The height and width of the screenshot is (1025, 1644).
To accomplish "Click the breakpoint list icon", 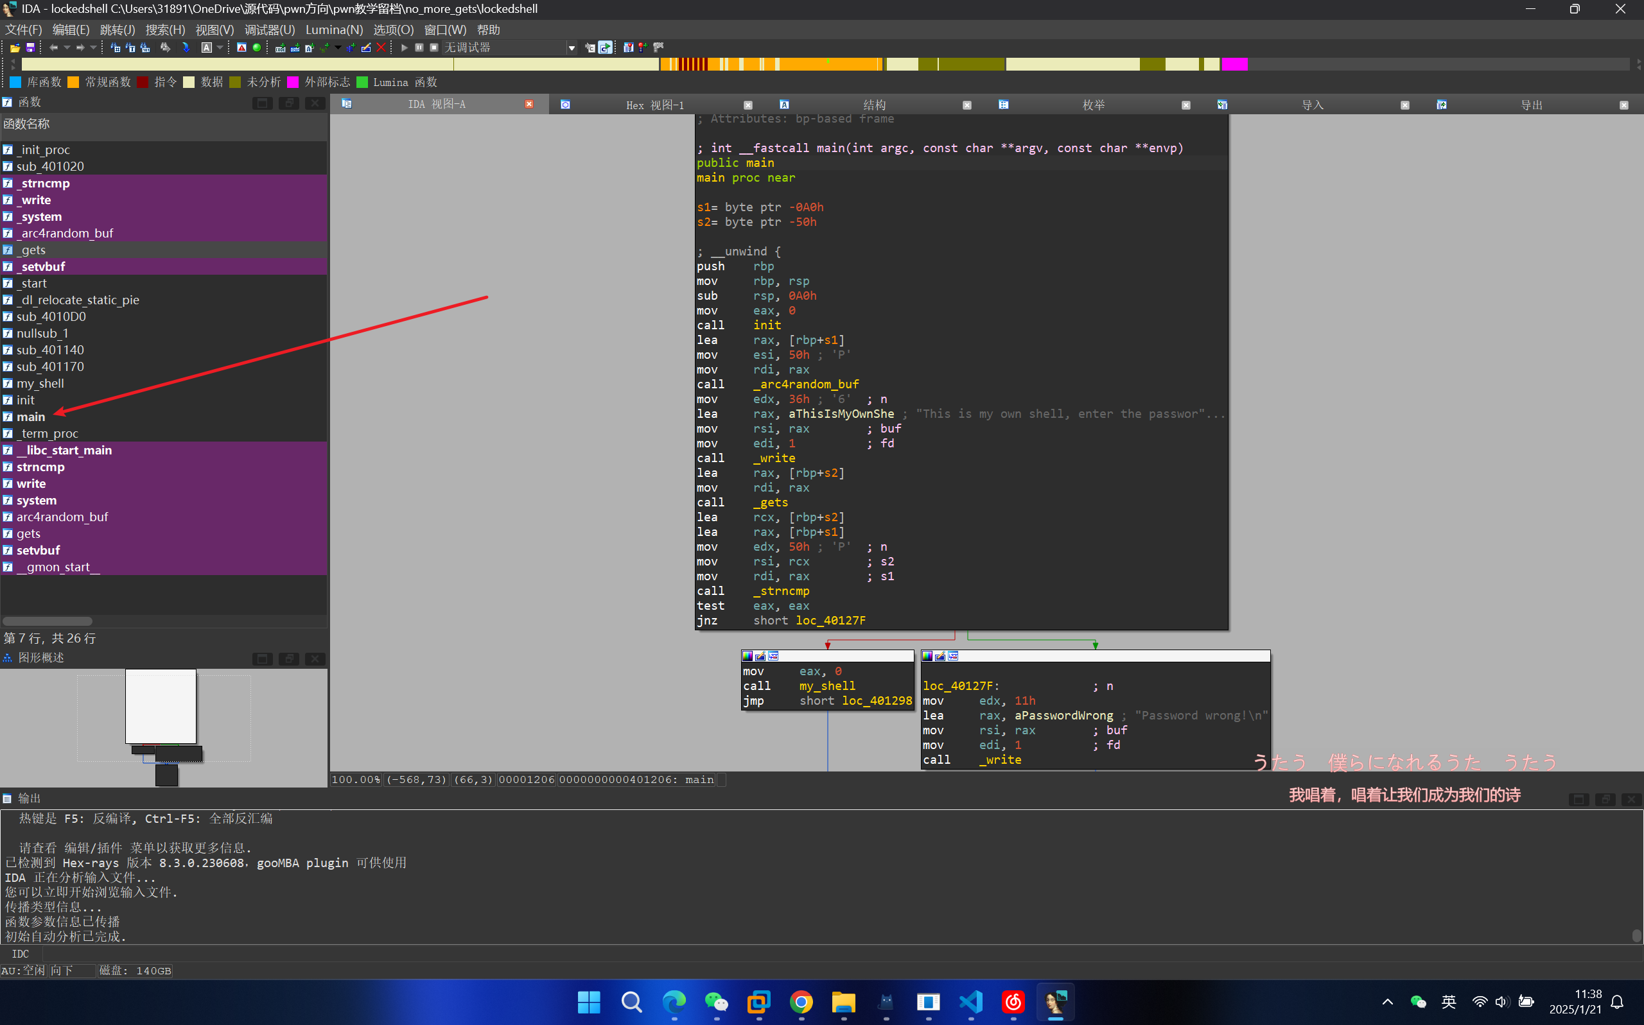I will pyautogui.click(x=628, y=47).
